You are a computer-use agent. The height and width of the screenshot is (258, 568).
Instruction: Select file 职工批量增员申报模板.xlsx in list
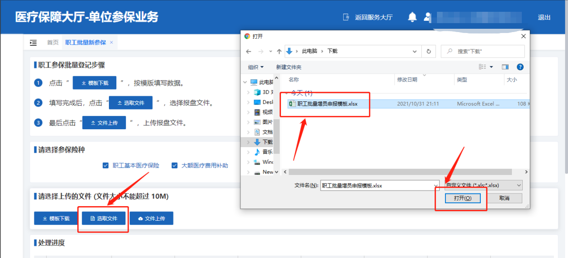[409, 104]
